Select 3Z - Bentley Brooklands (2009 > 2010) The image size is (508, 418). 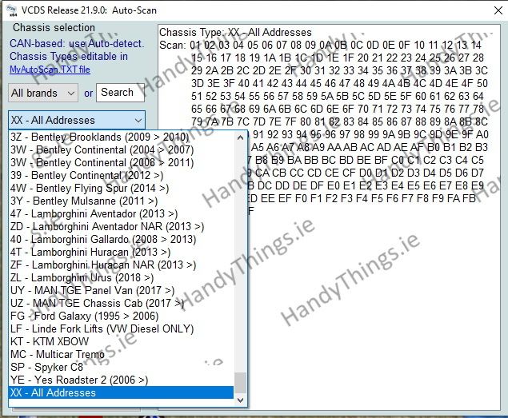click(121, 137)
